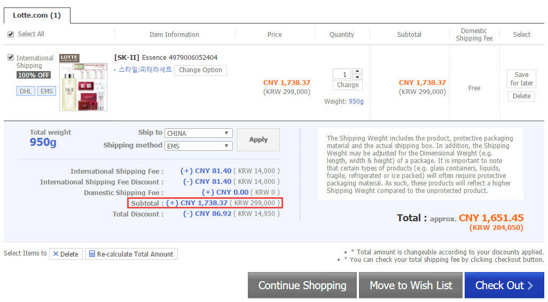
Task: Click Re-calculate Total Amount button
Action: click(x=131, y=254)
